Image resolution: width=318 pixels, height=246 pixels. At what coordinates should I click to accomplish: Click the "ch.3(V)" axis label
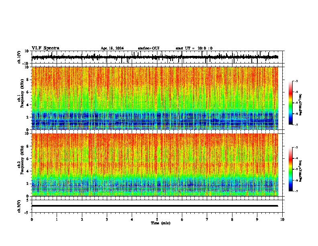(19, 206)
